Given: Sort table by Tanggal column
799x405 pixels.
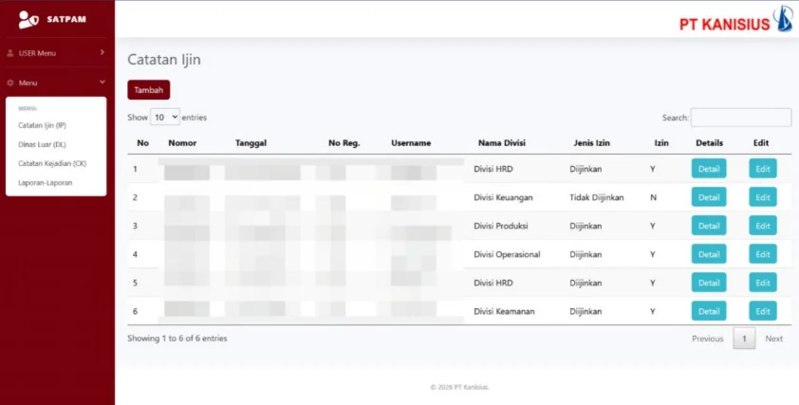Looking at the screenshot, I should click(251, 143).
